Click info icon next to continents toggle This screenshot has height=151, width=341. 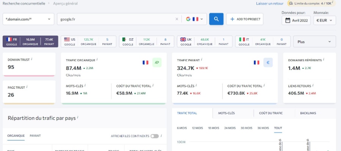[x=161, y=135]
